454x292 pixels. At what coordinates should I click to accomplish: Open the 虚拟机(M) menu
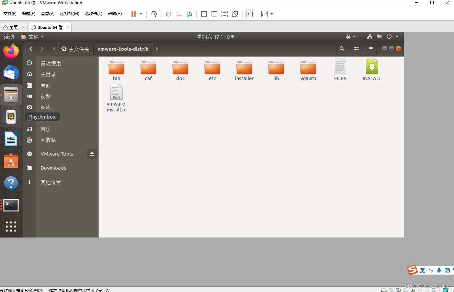pos(70,14)
